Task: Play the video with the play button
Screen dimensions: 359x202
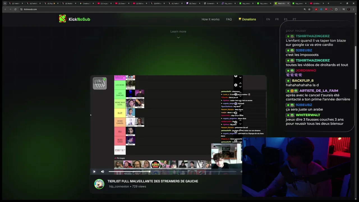Action: tap(94, 171)
